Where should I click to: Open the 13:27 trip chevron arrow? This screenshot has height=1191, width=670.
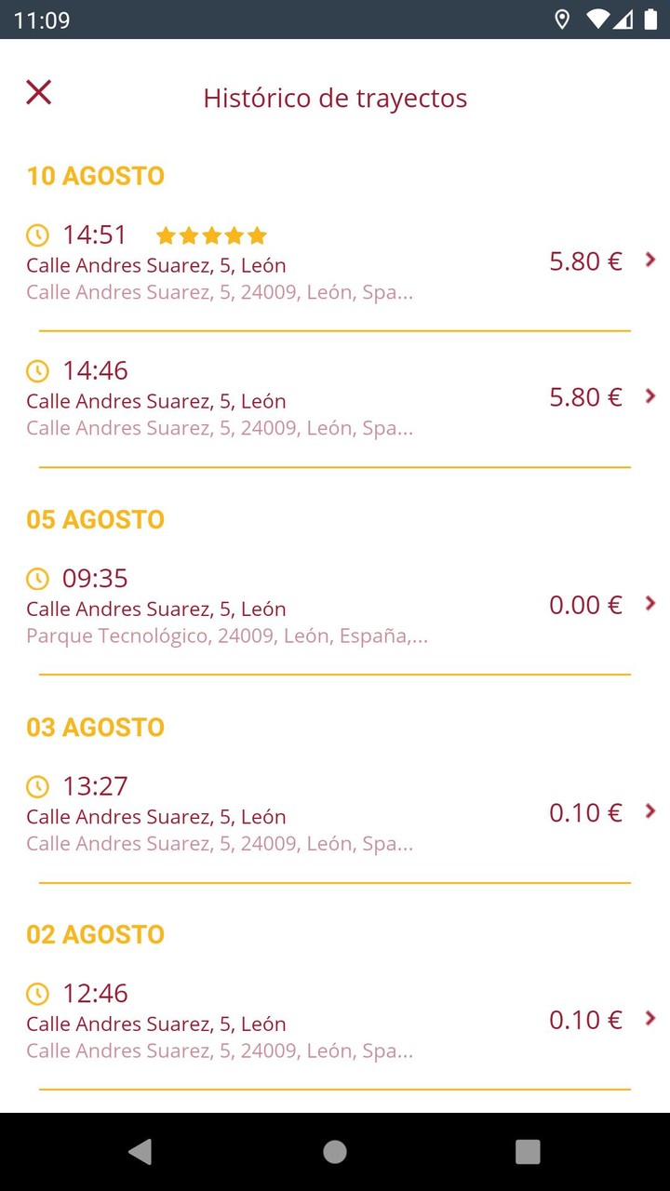(x=650, y=811)
